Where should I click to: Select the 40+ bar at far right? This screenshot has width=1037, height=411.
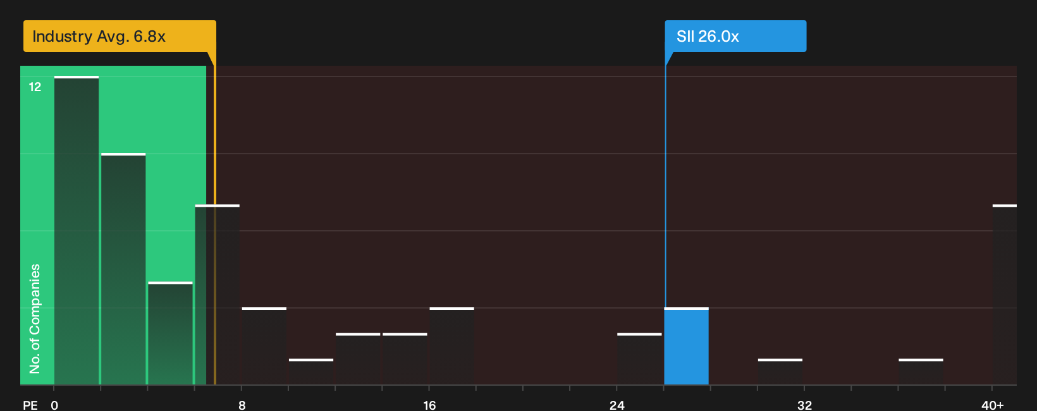pyautogui.click(x=1005, y=295)
